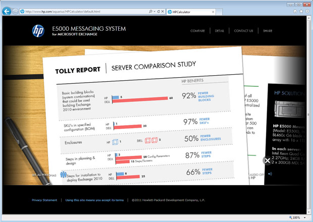Click the browser back arrow button
Image resolution: width=313 pixels, height=222 pixels.
pos(7,12)
